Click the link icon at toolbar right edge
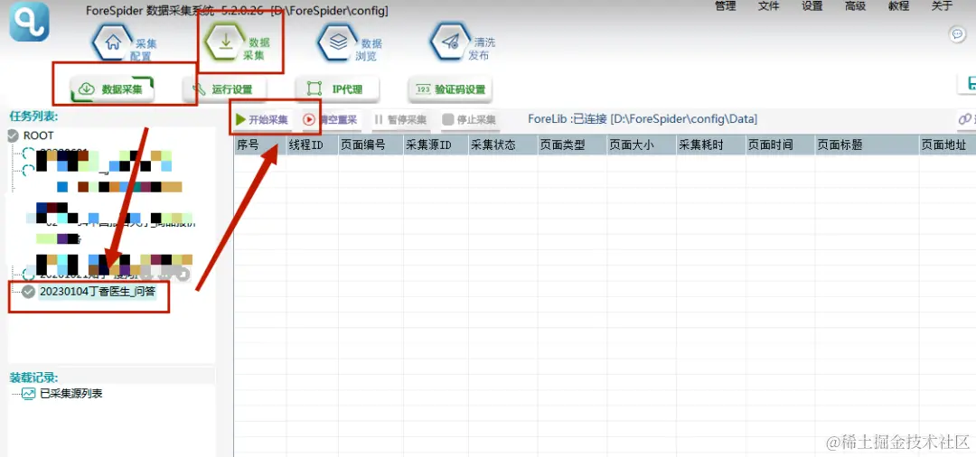Screen dimensions: 976x457 tap(965, 118)
